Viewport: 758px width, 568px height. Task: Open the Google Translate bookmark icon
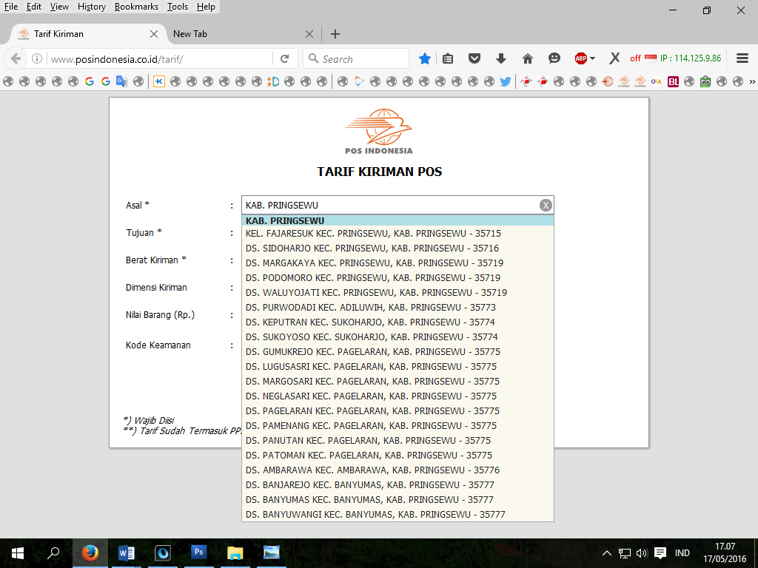tap(121, 81)
